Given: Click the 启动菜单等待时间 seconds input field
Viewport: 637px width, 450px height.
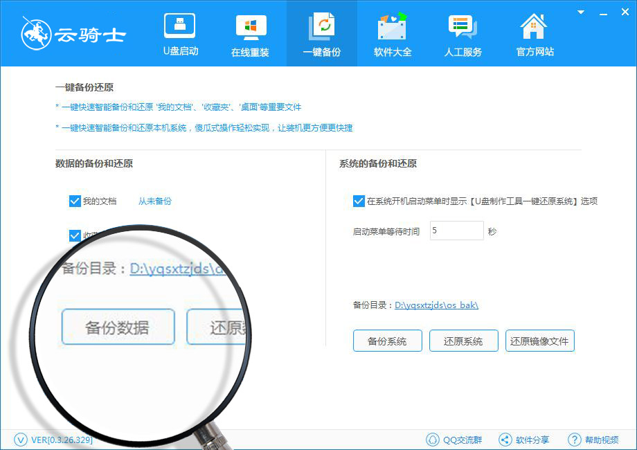Looking at the screenshot, I should click(456, 231).
